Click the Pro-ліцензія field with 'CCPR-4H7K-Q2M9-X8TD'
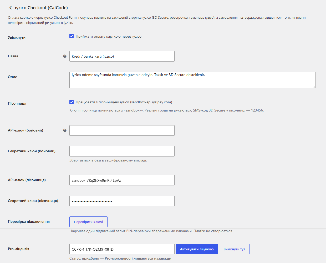This screenshot has width=326, height=263. 122,249
